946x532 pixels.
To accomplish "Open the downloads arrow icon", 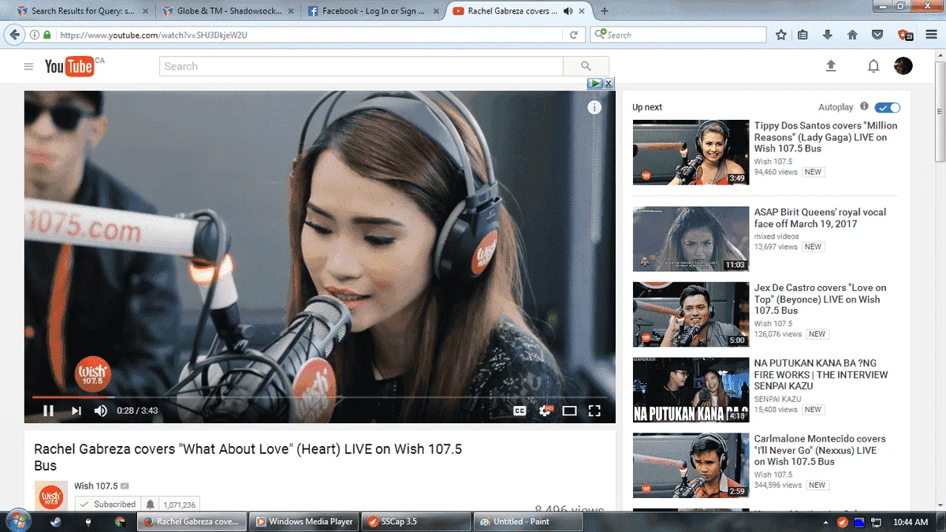I will (828, 35).
